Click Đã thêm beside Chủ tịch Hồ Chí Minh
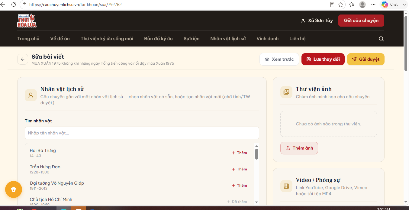The height and width of the screenshot is (210, 409). (237, 202)
